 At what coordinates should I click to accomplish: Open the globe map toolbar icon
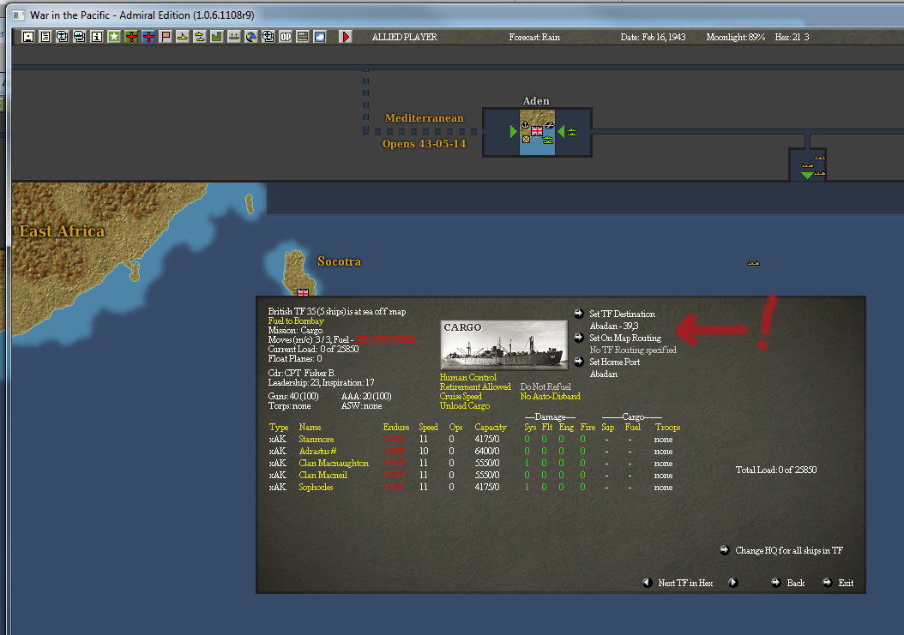coord(250,37)
